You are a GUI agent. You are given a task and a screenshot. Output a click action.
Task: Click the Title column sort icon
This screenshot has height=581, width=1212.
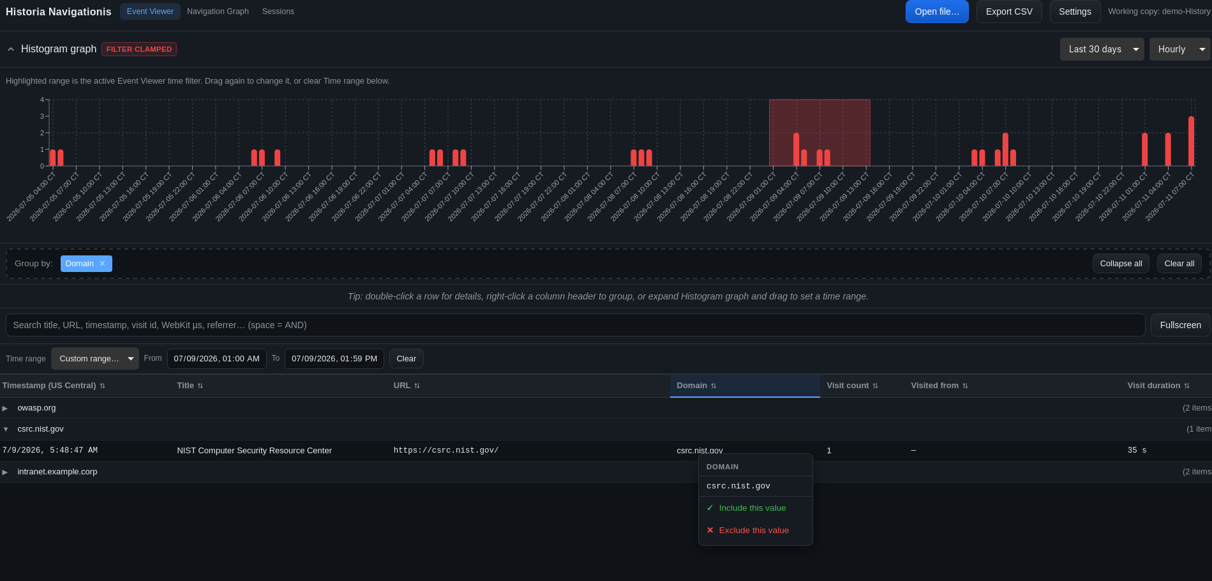(200, 386)
